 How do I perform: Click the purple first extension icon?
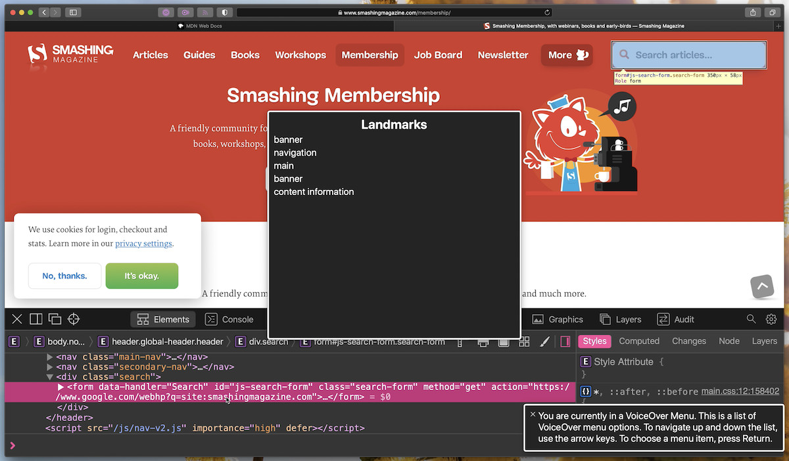(166, 12)
